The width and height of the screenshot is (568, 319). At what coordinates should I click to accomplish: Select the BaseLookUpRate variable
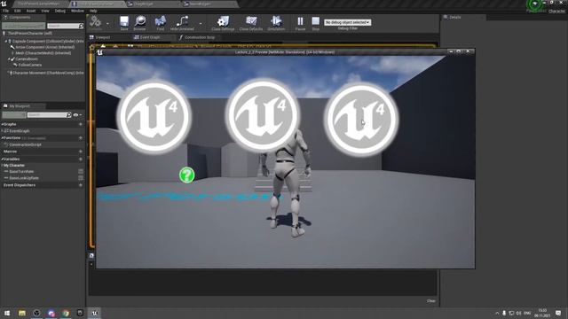[x=24, y=178]
